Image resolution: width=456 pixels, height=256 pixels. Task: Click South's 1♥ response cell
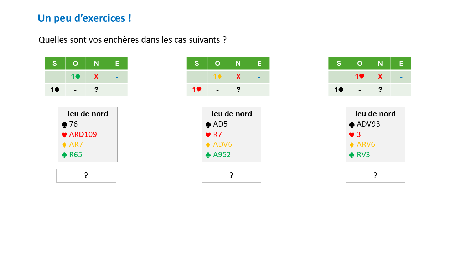(197, 90)
